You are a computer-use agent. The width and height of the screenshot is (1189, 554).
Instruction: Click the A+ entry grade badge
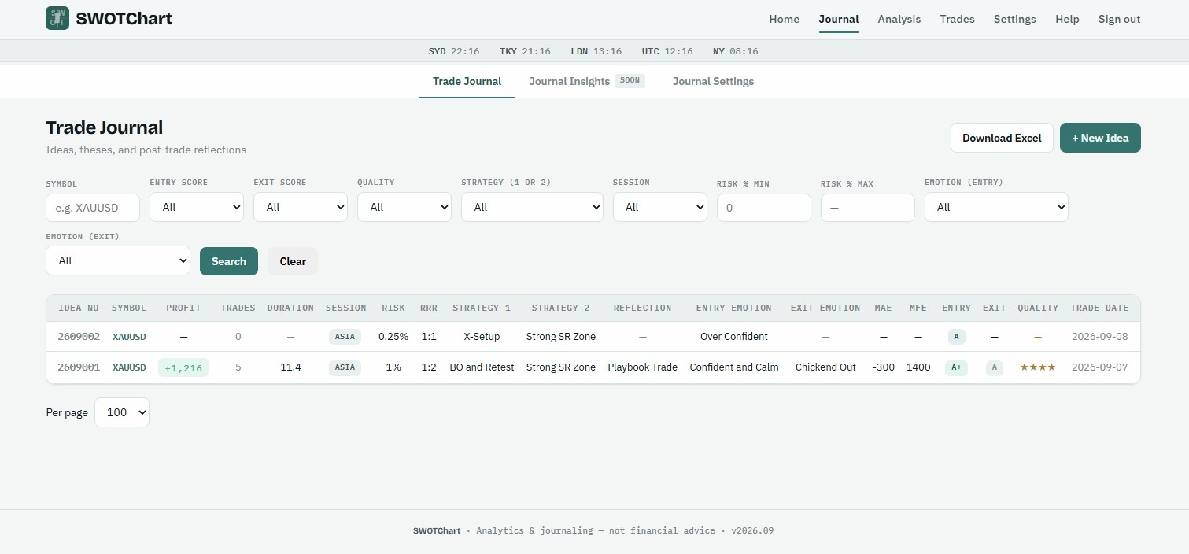[x=956, y=367]
